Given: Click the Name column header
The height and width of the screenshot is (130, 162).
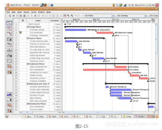Looking at the screenshot, I should click(x=38, y=21).
